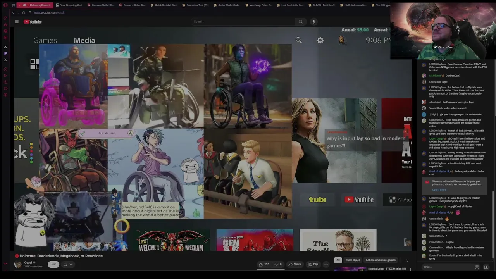Click the Add Activist button overlay
496x279 pixels.
107,133
